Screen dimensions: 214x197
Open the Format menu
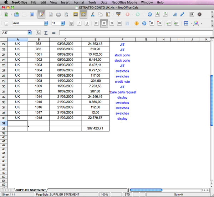click(x=79, y=2)
